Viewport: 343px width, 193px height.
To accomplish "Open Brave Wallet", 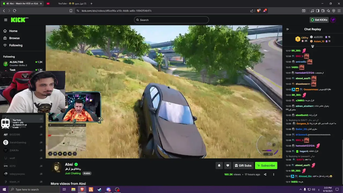I will click(323, 11).
